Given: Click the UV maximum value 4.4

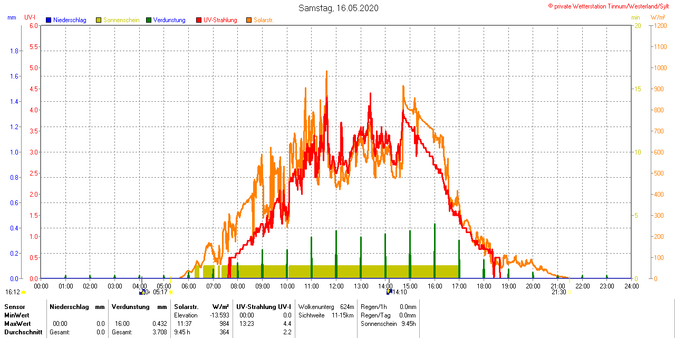Looking at the screenshot, I should (x=287, y=324).
